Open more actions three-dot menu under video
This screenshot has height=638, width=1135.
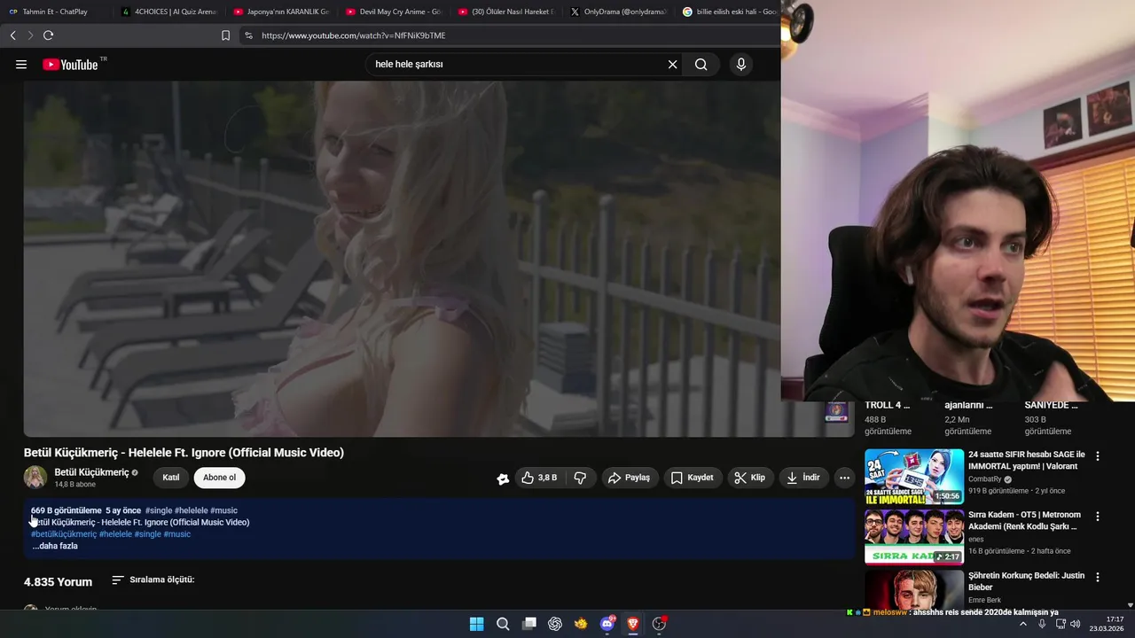point(844,478)
